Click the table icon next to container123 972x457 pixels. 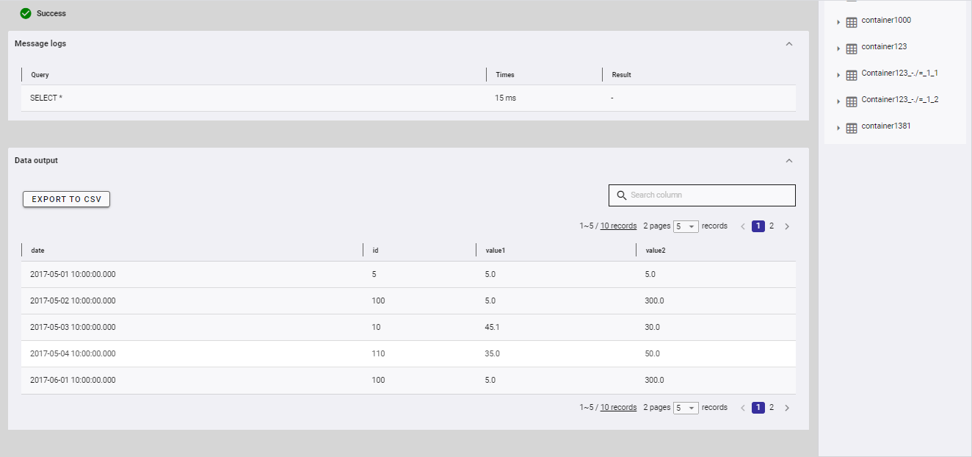point(852,49)
